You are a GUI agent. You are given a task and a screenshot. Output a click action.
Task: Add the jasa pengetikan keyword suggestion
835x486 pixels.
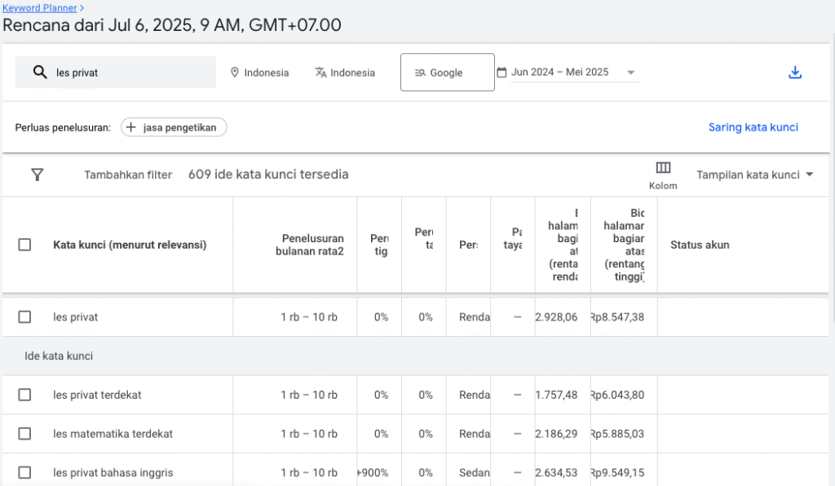pos(174,127)
